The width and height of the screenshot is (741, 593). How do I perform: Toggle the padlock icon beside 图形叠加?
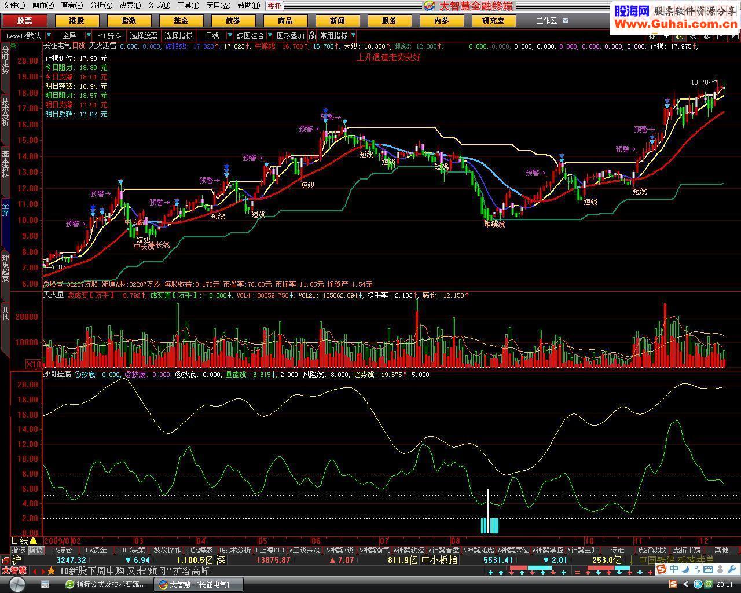coord(312,35)
